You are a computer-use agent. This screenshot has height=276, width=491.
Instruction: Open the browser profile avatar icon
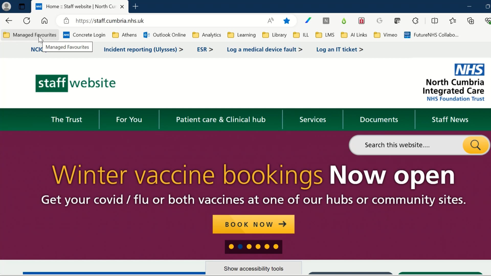6,6
